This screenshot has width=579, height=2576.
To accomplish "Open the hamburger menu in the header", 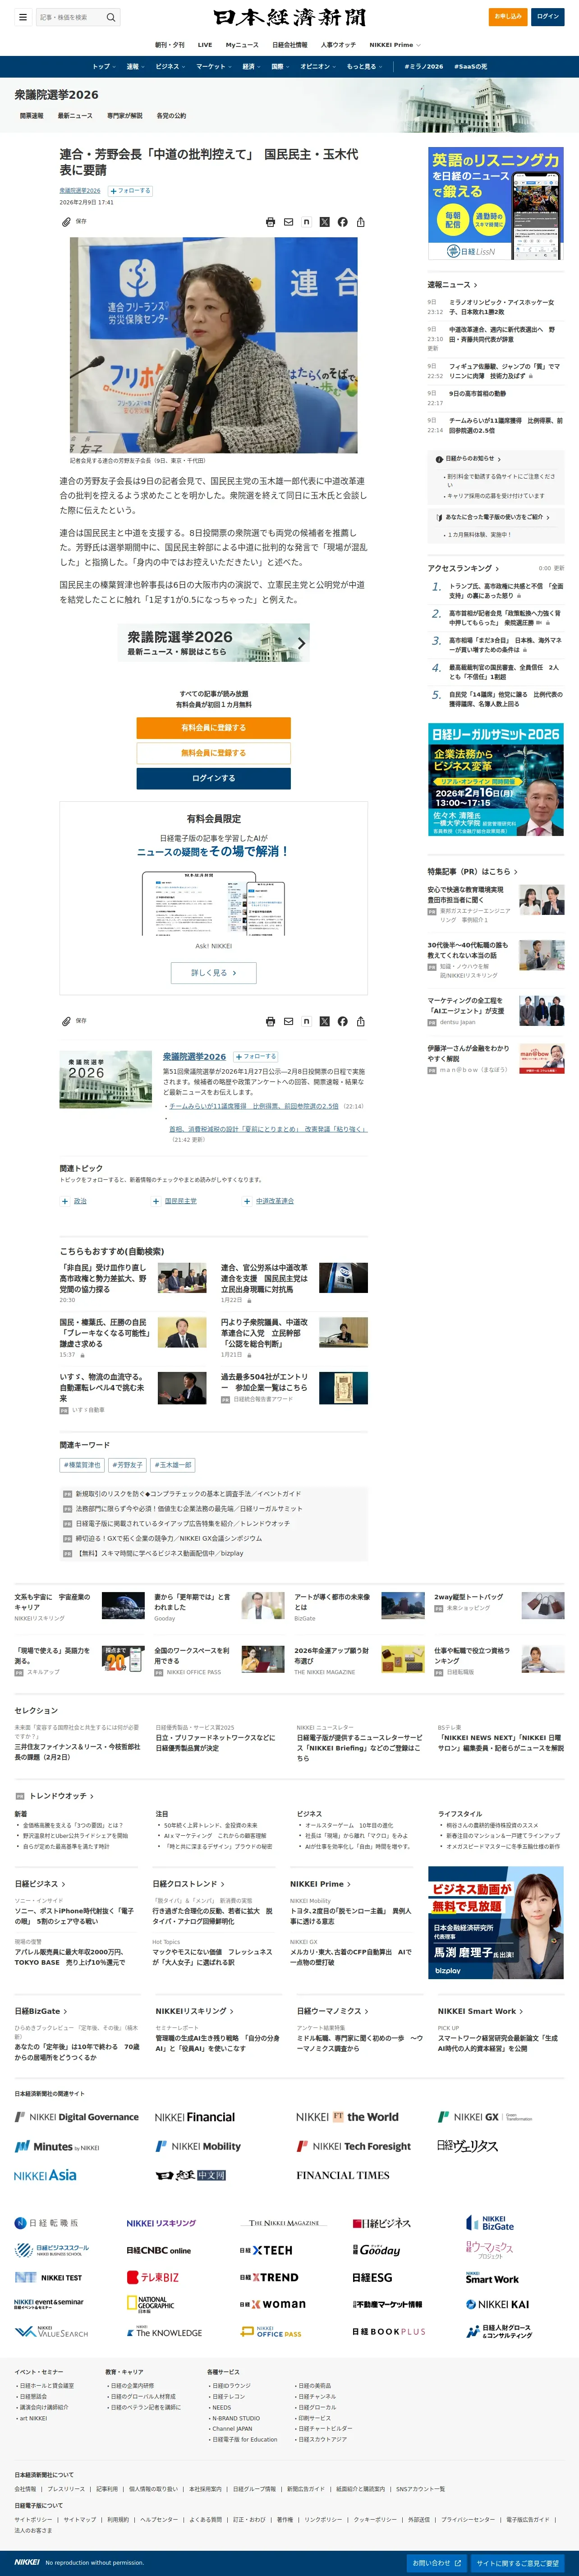I will [x=22, y=17].
